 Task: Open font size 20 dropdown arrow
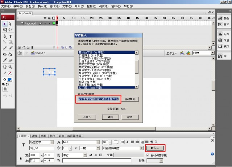tap(110, 142)
